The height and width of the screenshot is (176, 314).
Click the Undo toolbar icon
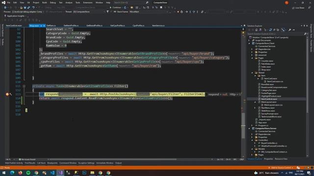click(x=33, y=8)
